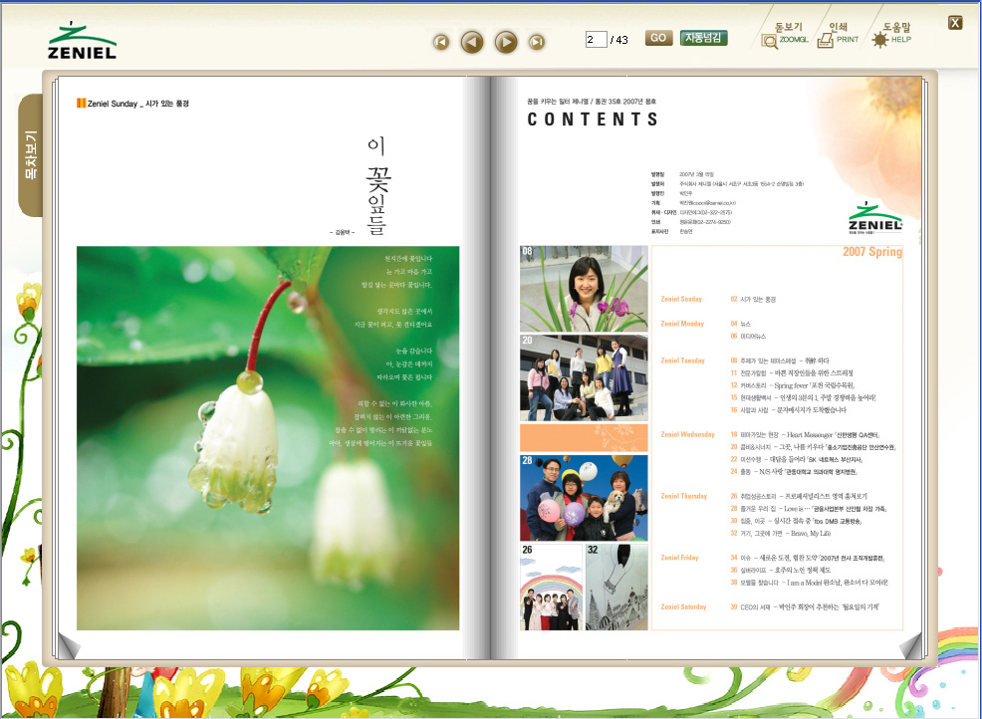Advance to the next page
This screenshot has width=982, height=719.
[506, 42]
